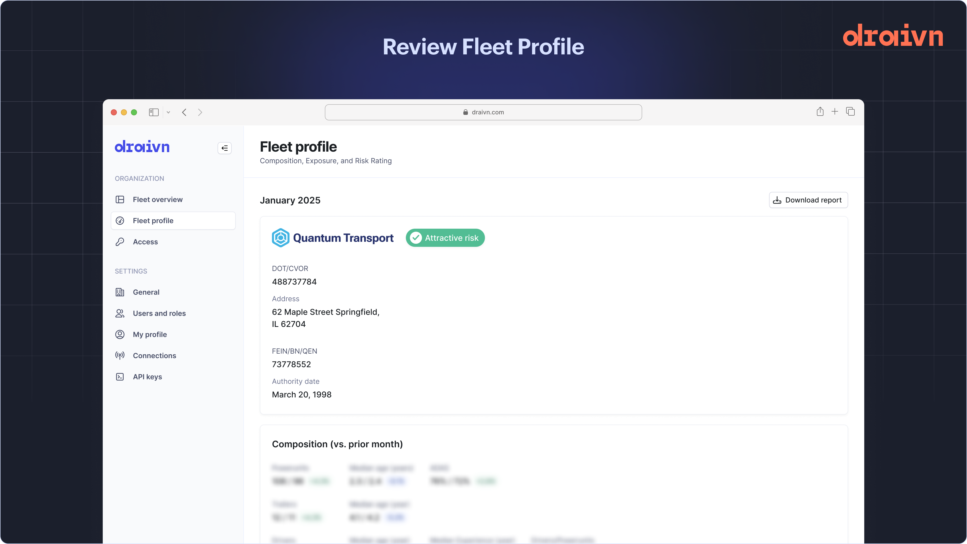Toggle the Safari sidebar panel button
Image resolution: width=967 pixels, height=544 pixels.
point(154,112)
